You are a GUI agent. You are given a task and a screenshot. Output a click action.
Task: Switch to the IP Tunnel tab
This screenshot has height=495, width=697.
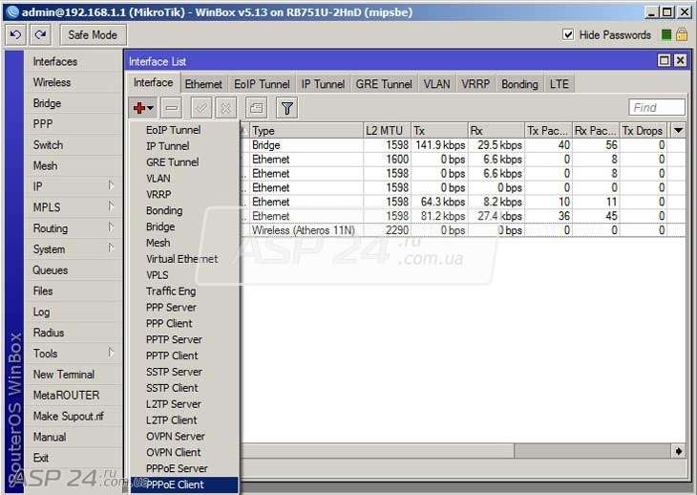pyautogui.click(x=323, y=84)
